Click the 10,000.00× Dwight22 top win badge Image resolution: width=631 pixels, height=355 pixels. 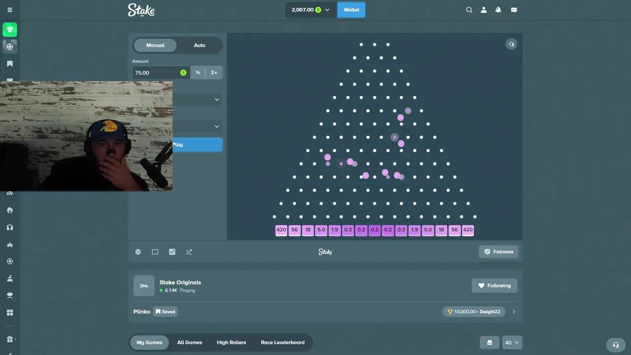click(x=474, y=312)
